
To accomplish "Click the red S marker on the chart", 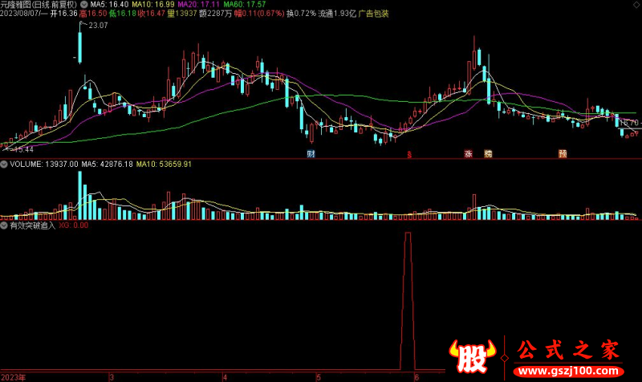I will pyautogui.click(x=409, y=155).
